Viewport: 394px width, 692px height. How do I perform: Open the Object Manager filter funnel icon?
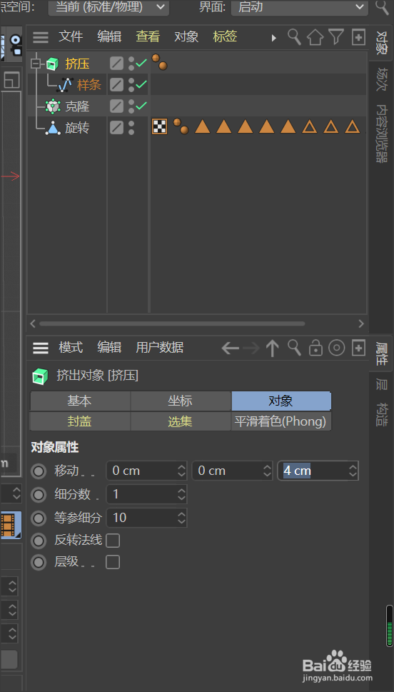tap(336, 37)
